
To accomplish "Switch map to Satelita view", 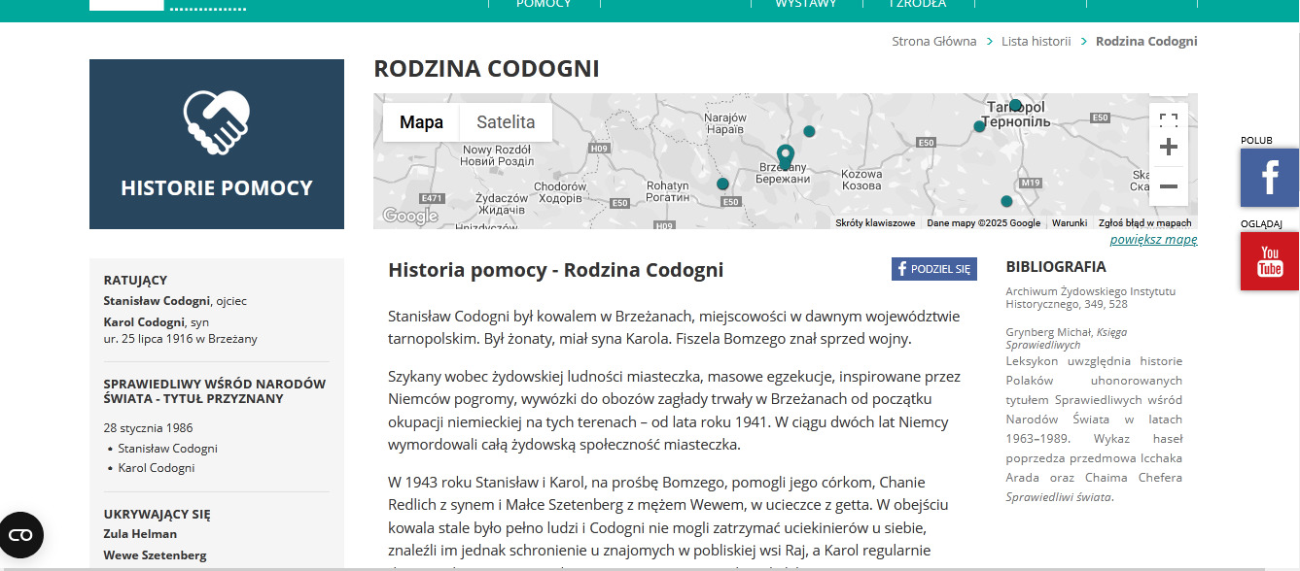I will 506,122.
